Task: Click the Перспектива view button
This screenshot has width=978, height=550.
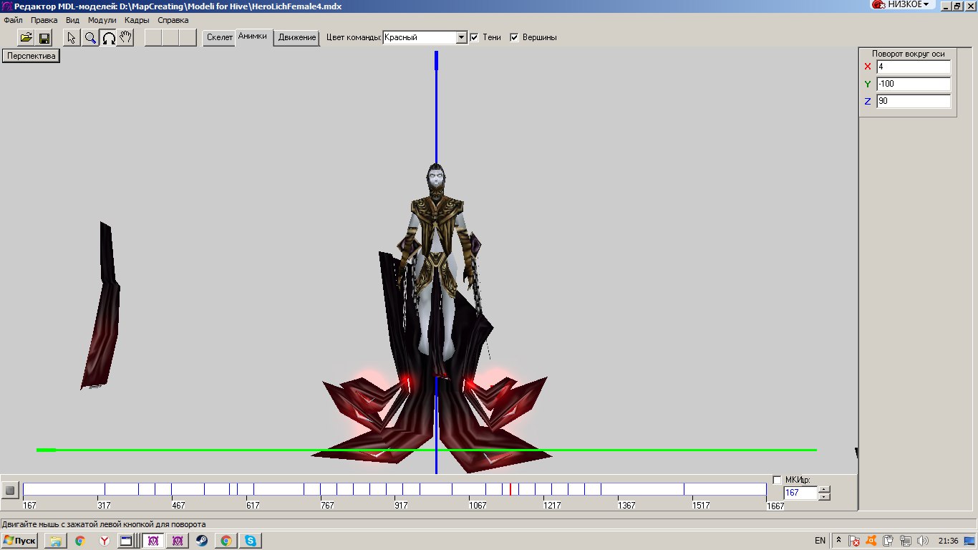Action: tap(31, 56)
